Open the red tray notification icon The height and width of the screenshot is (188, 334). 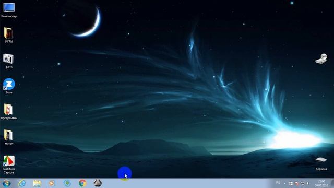297,183
